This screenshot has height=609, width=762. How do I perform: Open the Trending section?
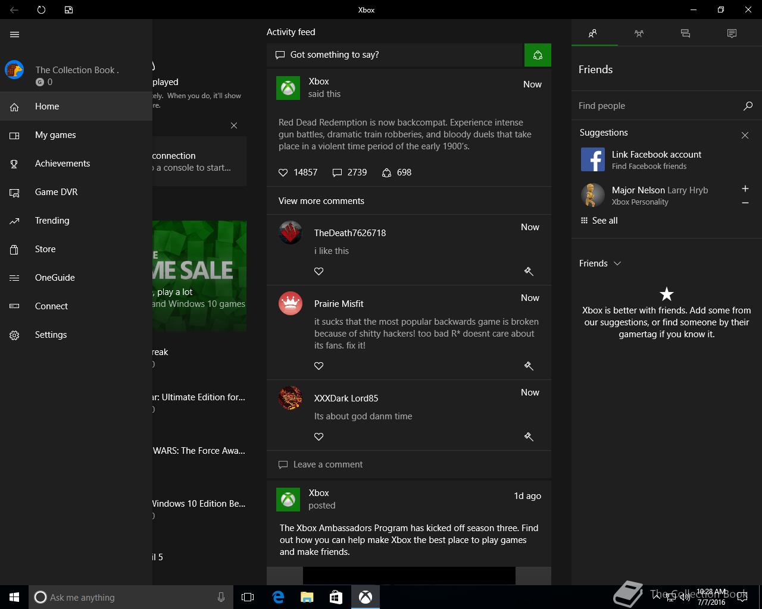[x=76, y=221]
